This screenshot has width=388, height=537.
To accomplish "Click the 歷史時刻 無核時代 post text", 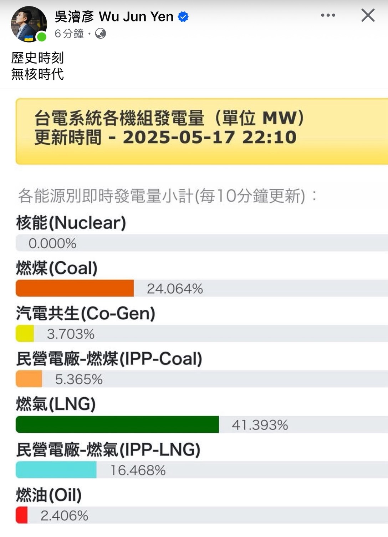I will (x=37, y=66).
